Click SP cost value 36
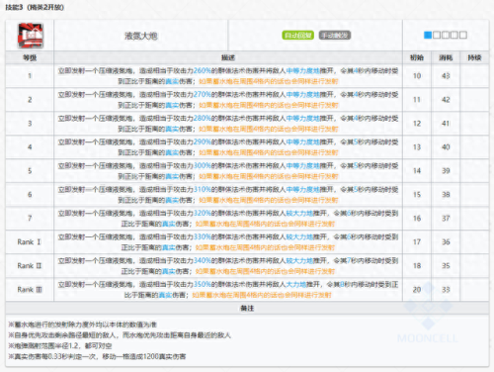 [x=446, y=242]
